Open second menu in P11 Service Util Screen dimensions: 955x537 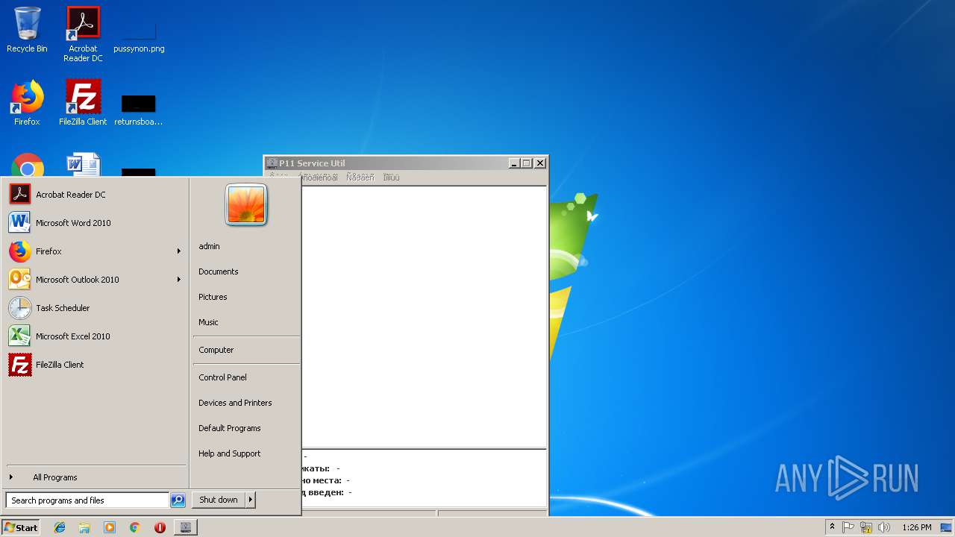point(319,178)
